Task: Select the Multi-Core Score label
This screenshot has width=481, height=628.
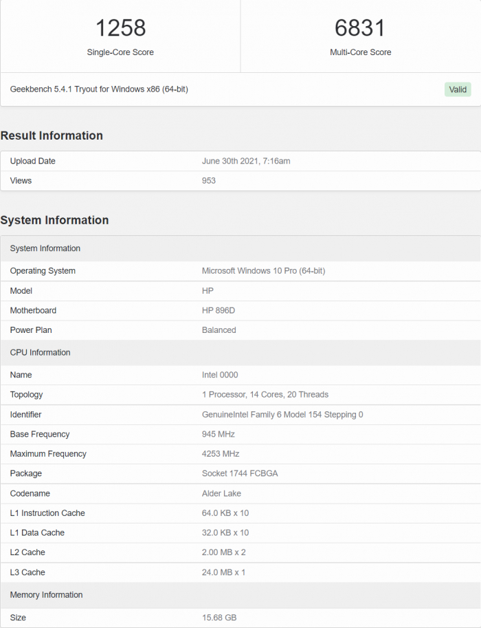Action: click(360, 52)
